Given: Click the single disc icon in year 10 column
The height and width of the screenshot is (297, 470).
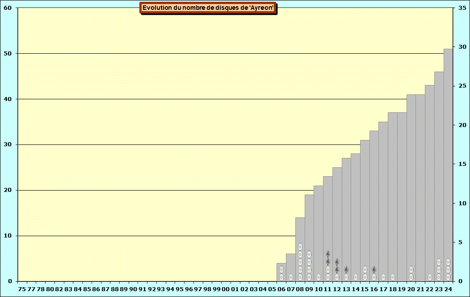Looking at the screenshot, I should pyautogui.click(x=319, y=277).
